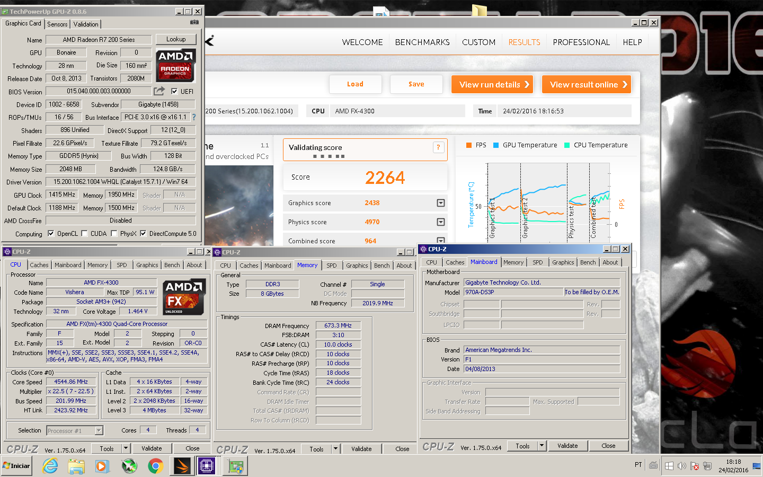Open the Processor #1 selection dropdown
The height and width of the screenshot is (477, 763).
point(99,431)
